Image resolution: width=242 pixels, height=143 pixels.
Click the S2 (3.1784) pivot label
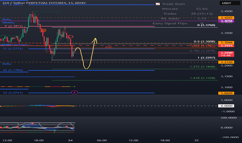pyautogui.click(x=13, y=70)
